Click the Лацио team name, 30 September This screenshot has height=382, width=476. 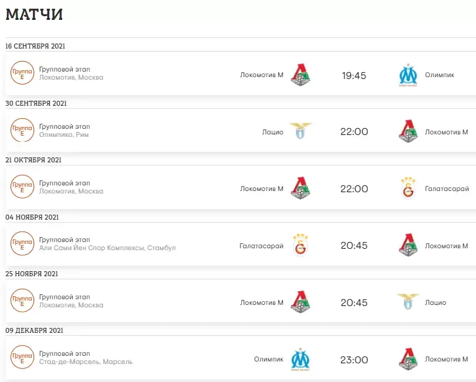[273, 132]
